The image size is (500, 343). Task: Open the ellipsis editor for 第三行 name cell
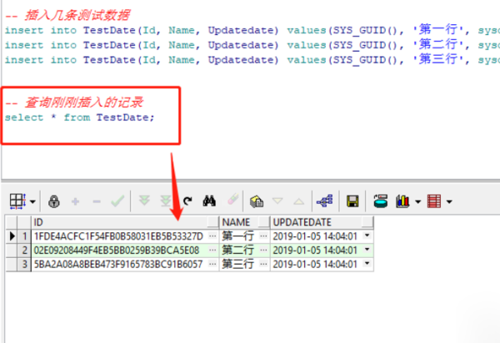pos(263,264)
